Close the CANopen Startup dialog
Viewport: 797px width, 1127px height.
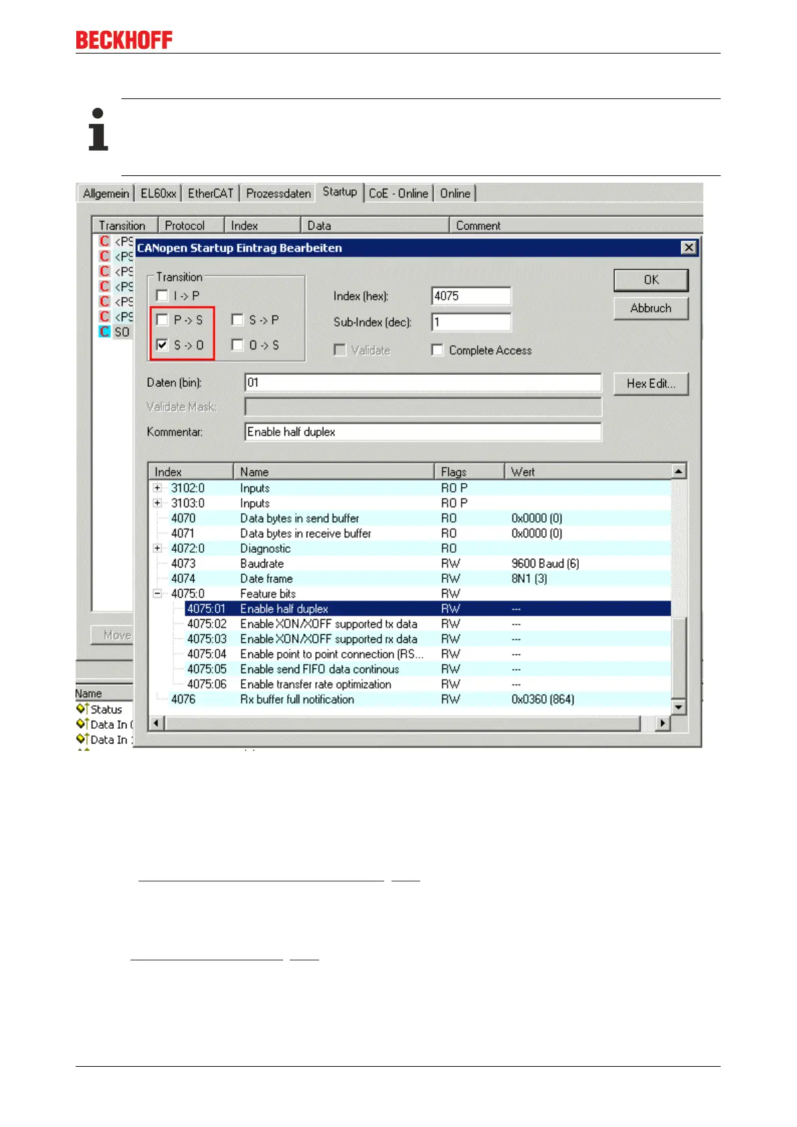point(689,248)
